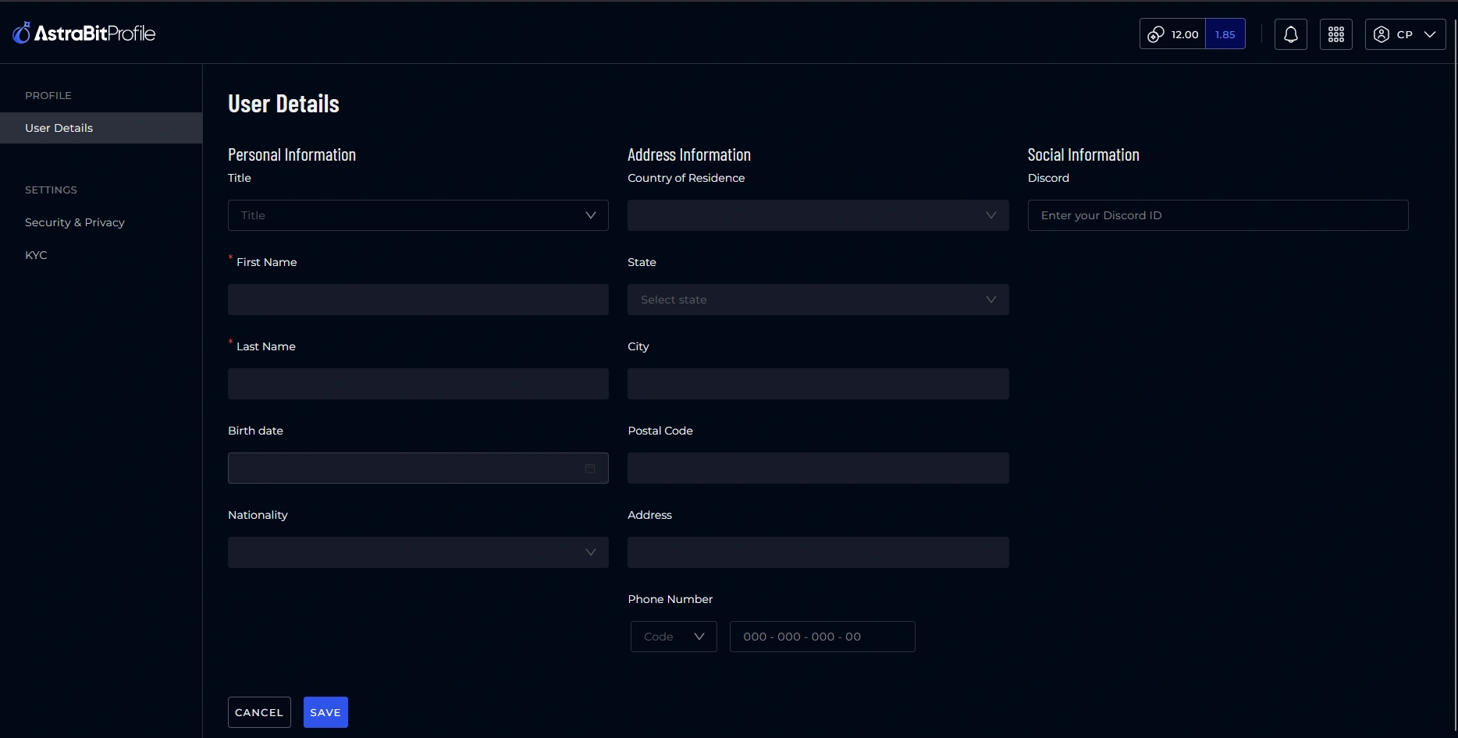Open Security & Privacy settings
Image resolution: width=1458 pixels, height=738 pixels.
(75, 222)
